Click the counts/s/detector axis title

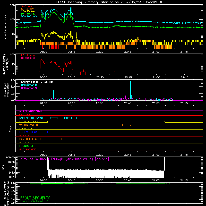[x=5, y=27]
